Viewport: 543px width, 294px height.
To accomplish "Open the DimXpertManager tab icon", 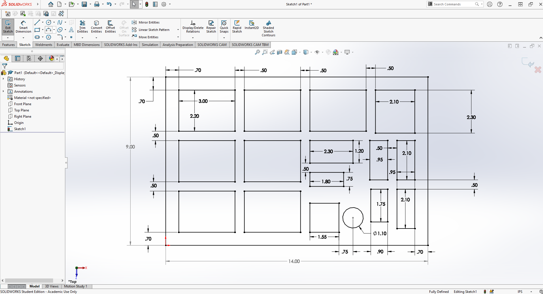I will click(40, 58).
